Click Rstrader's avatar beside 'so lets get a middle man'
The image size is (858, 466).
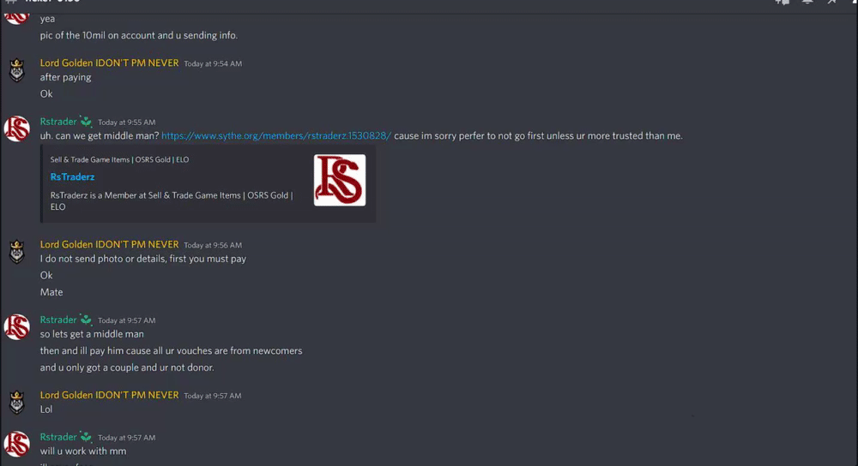point(17,326)
